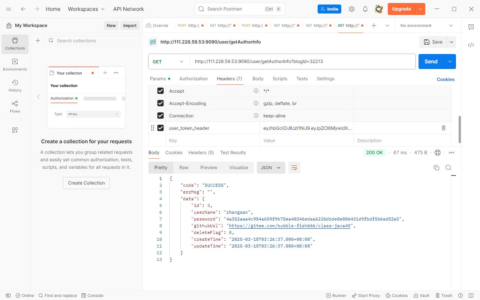Click the Save button
The width and height of the screenshot is (480, 300).
(x=433, y=42)
